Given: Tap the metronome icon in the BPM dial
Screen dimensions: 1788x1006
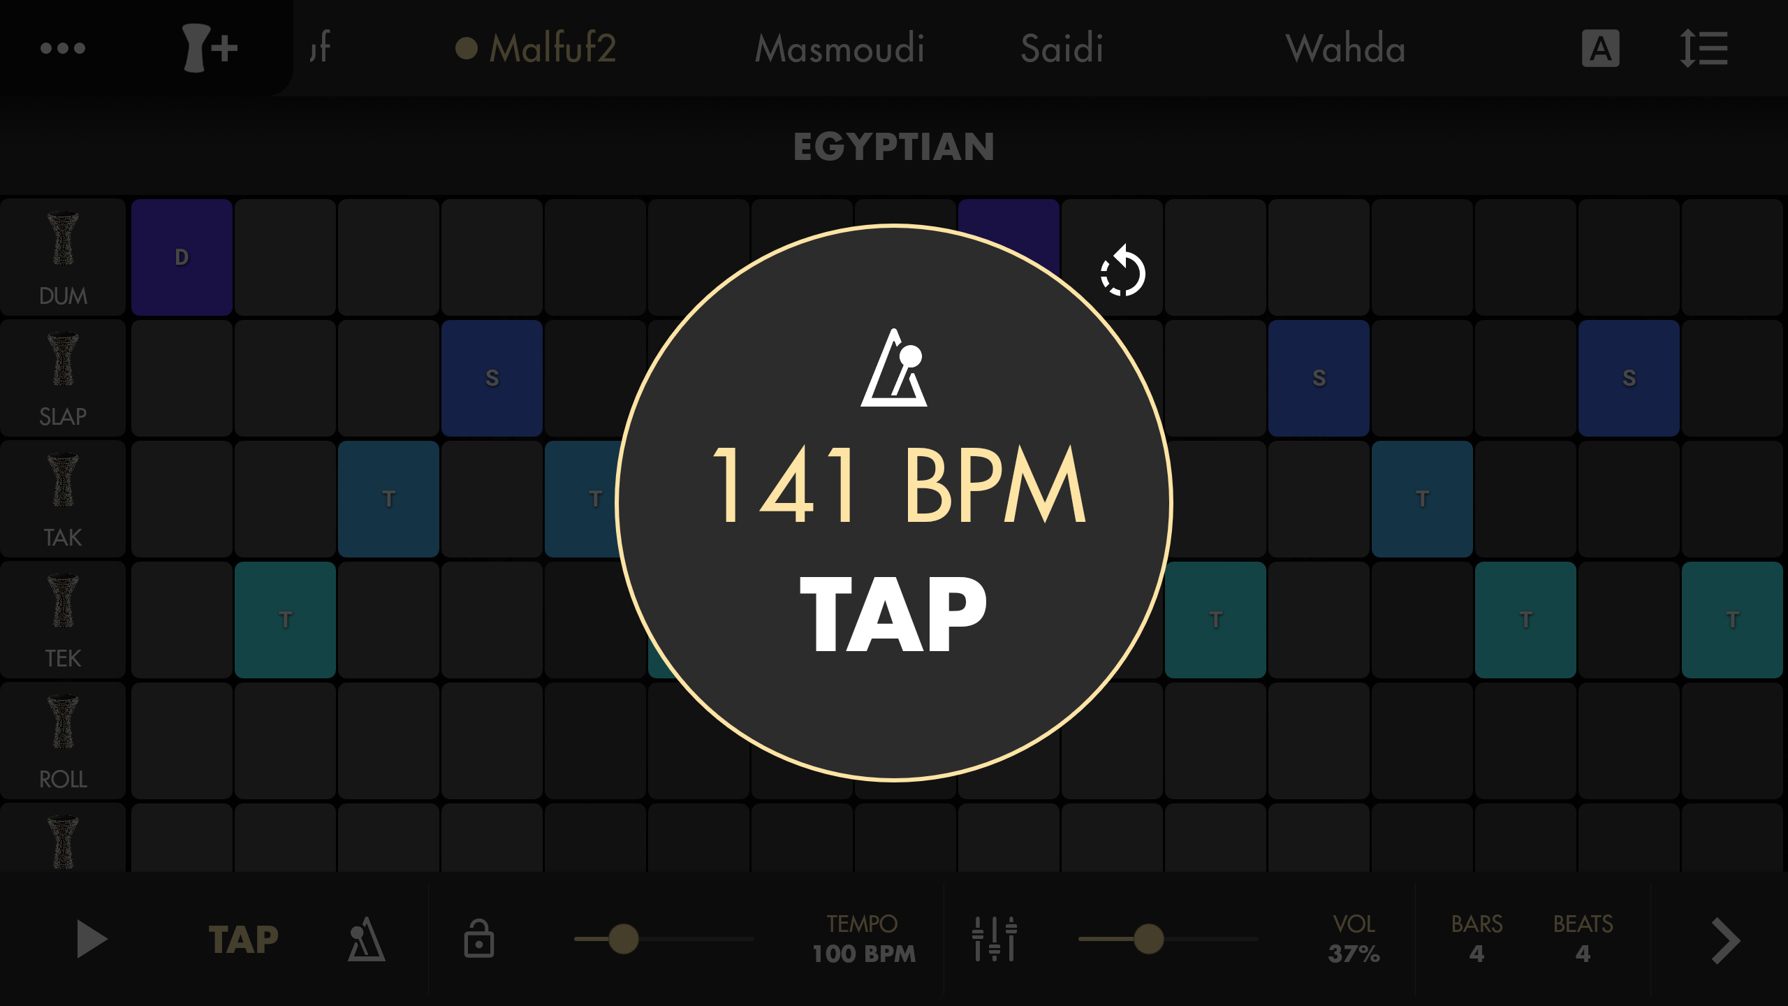Looking at the screenshot, I should tap(894, 367).
